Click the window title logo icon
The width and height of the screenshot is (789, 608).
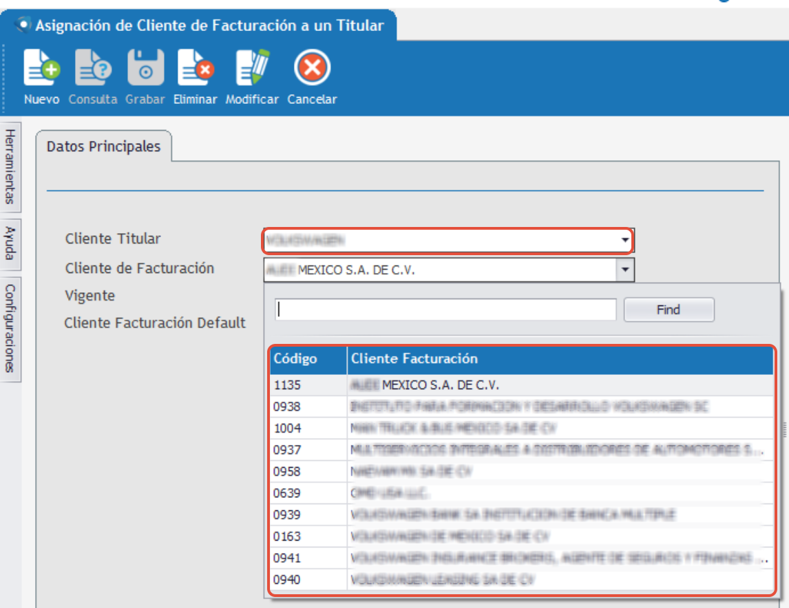tap(23, 25)
